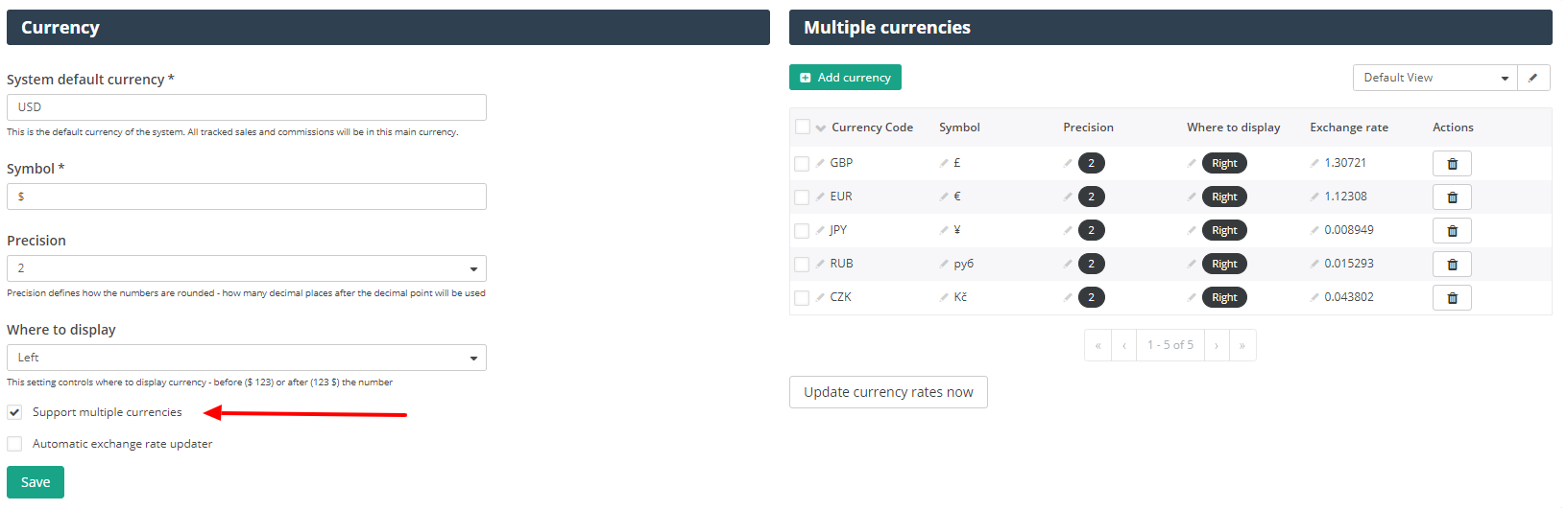This screenshot has width=1567, height=510.
Task: Expand the Default View selector
Action: pos(1435,78)
